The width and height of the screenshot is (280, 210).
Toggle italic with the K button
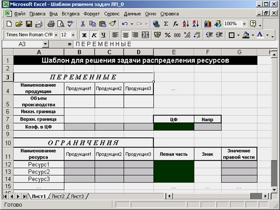pyautogui.click(x=94, y=35)
